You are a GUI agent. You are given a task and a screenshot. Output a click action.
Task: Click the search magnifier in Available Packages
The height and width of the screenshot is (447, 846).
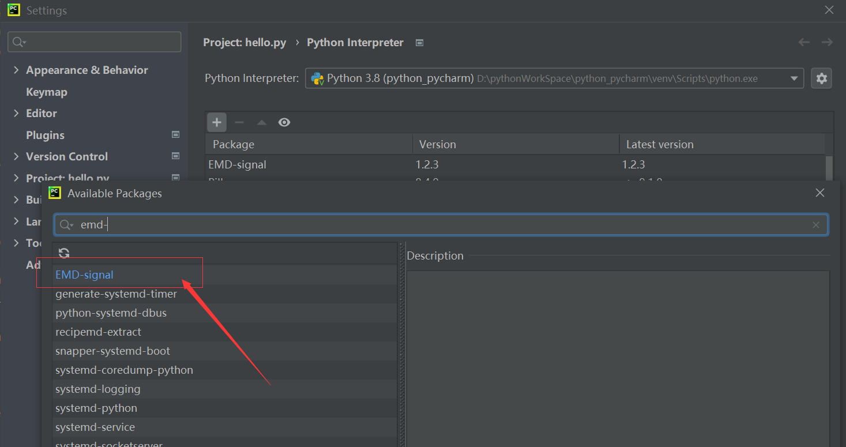coord(67,225)
